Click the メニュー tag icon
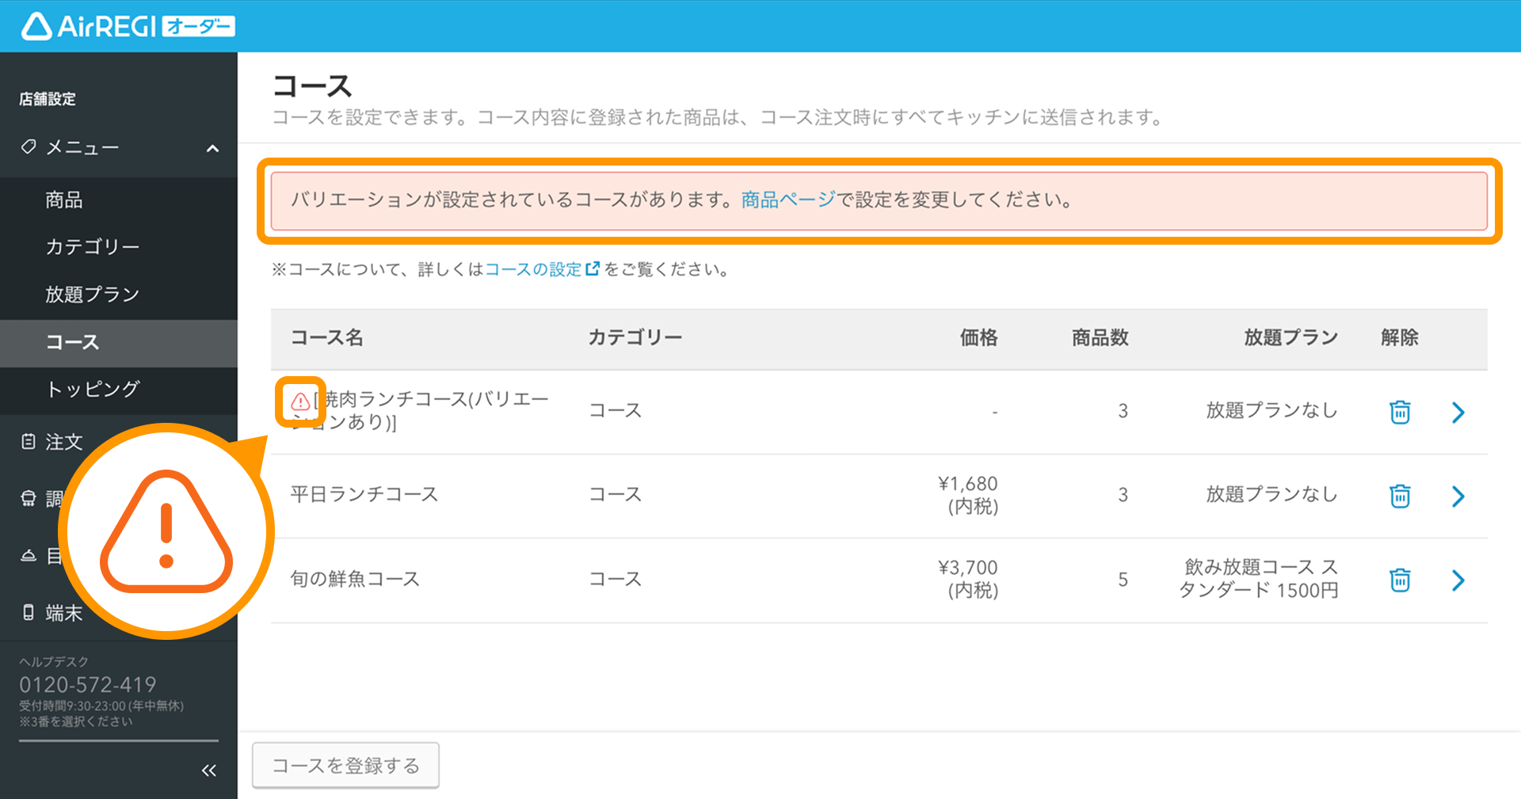This screenshot has width=1521, height=799. pyautogui.click(x=29, y=146)
